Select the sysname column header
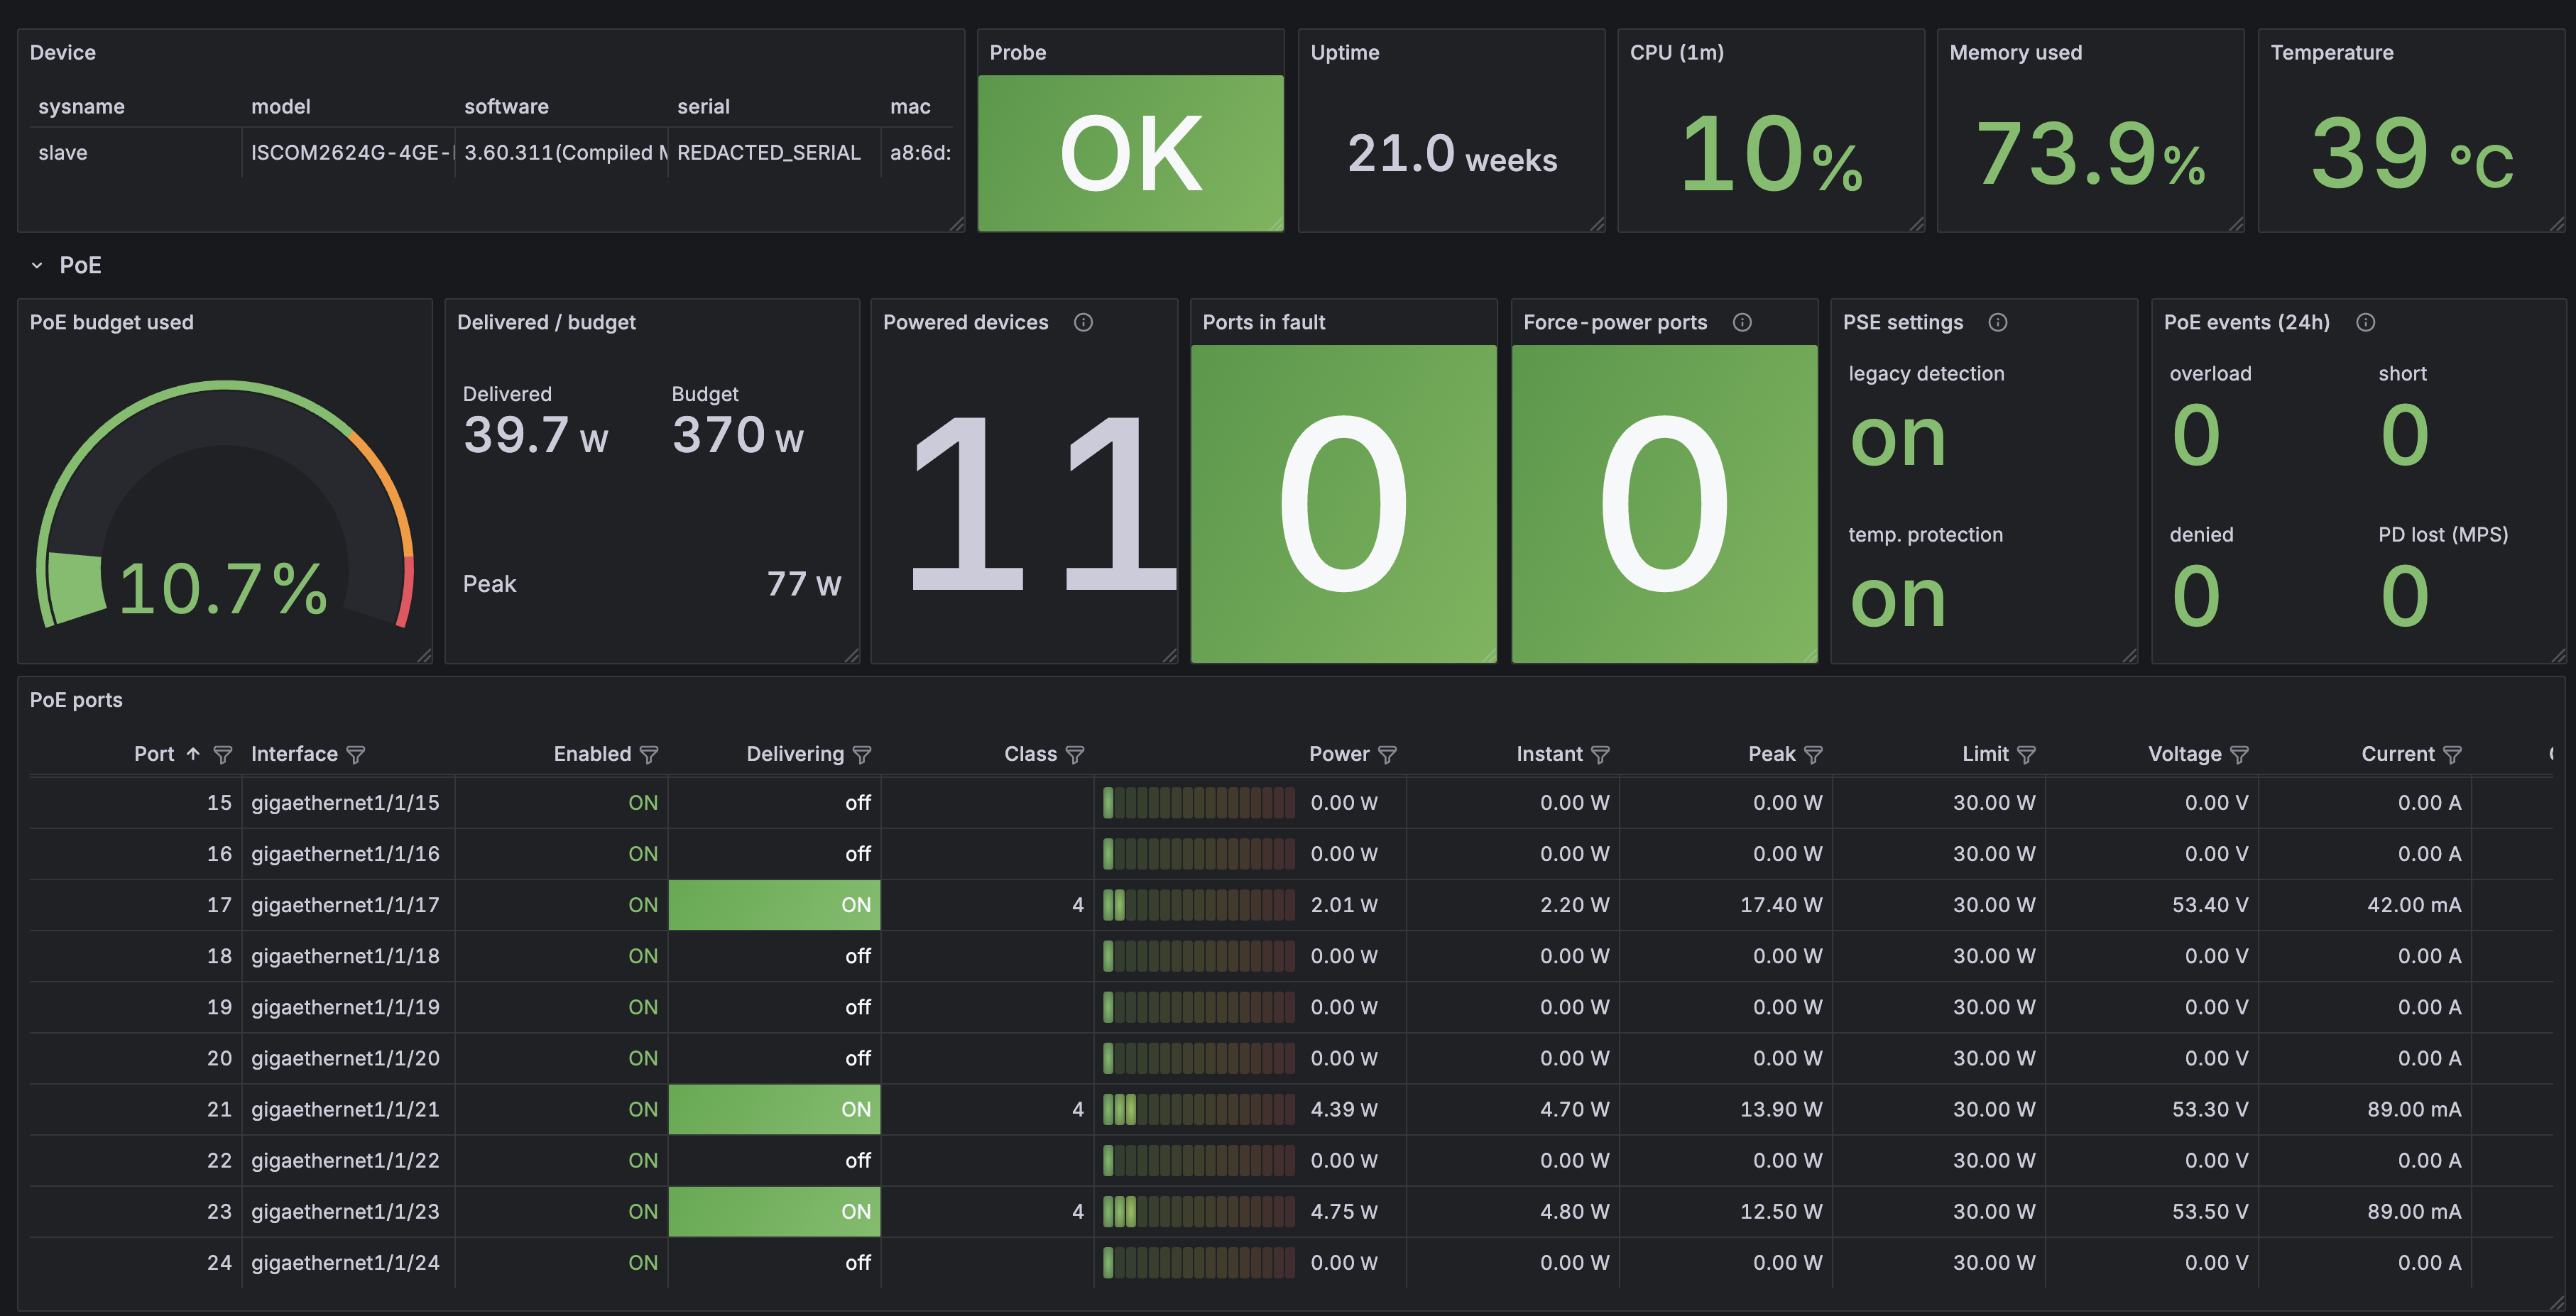Screen dimensions: 2576x1316 81,106
